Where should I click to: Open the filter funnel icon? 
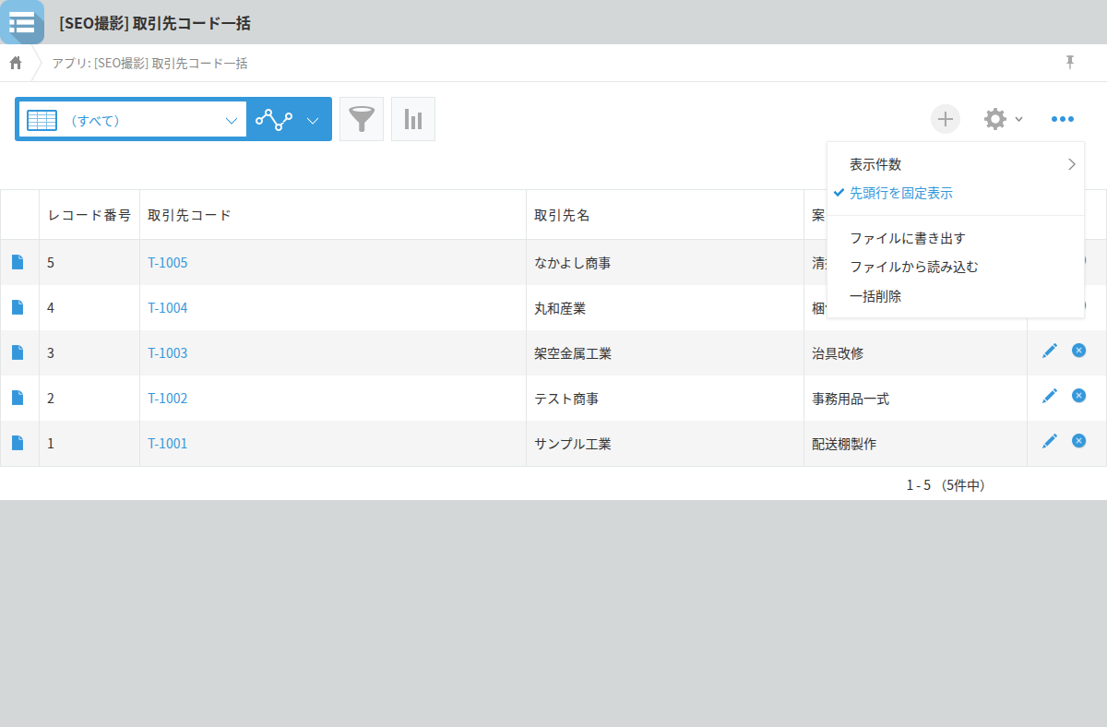point(362,119)
